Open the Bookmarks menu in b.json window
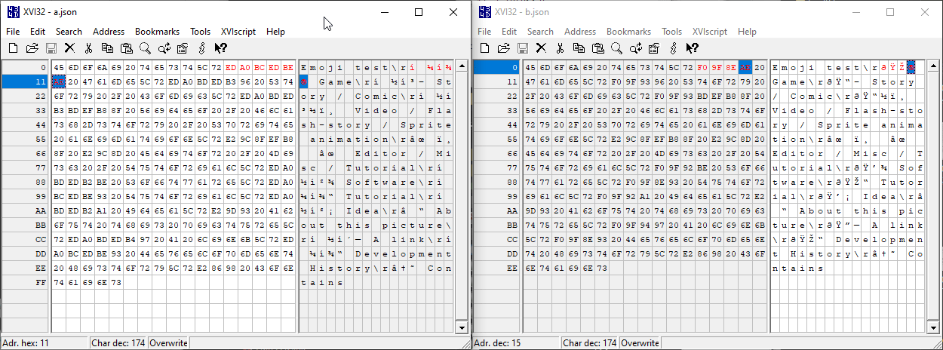The image size is (943, 350). 628,32
